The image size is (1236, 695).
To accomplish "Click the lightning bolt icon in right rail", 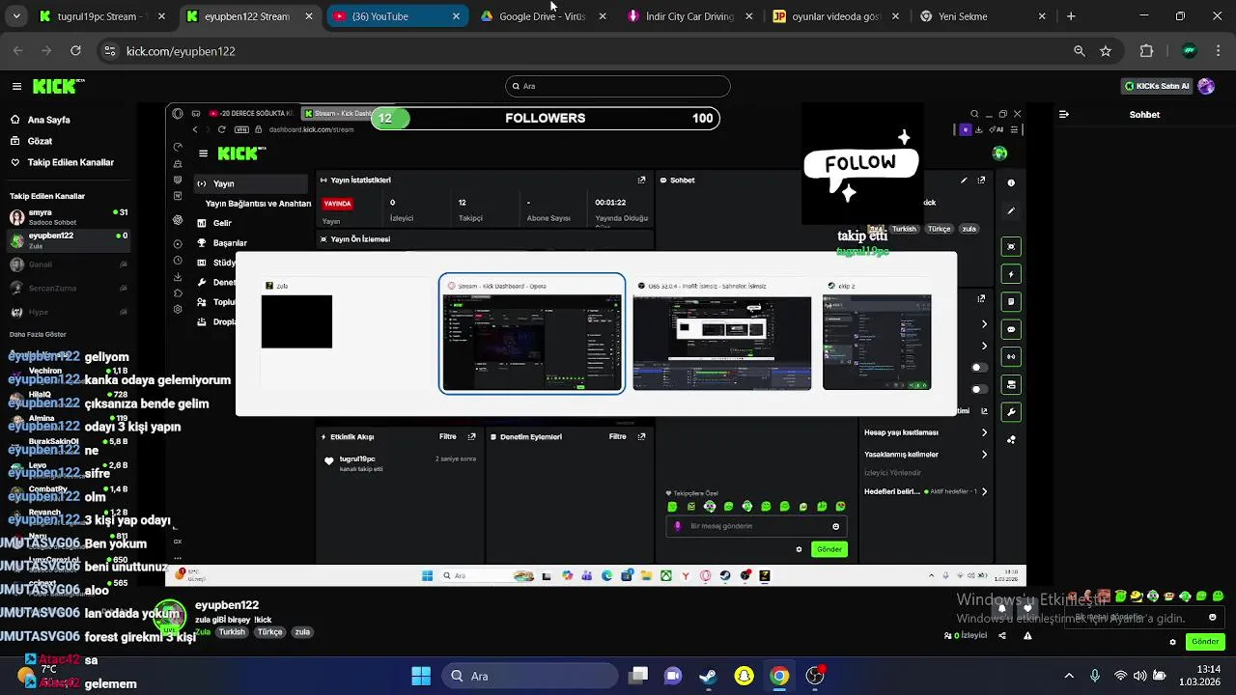I will click(x=1011, y=274).
